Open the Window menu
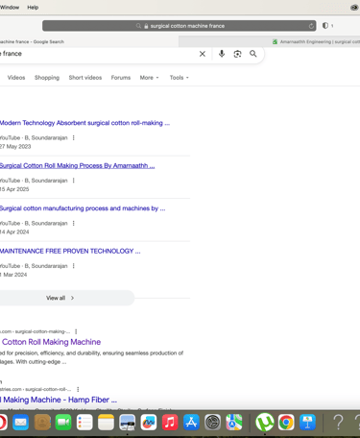The image size is (360, 438). coord(10,8)
